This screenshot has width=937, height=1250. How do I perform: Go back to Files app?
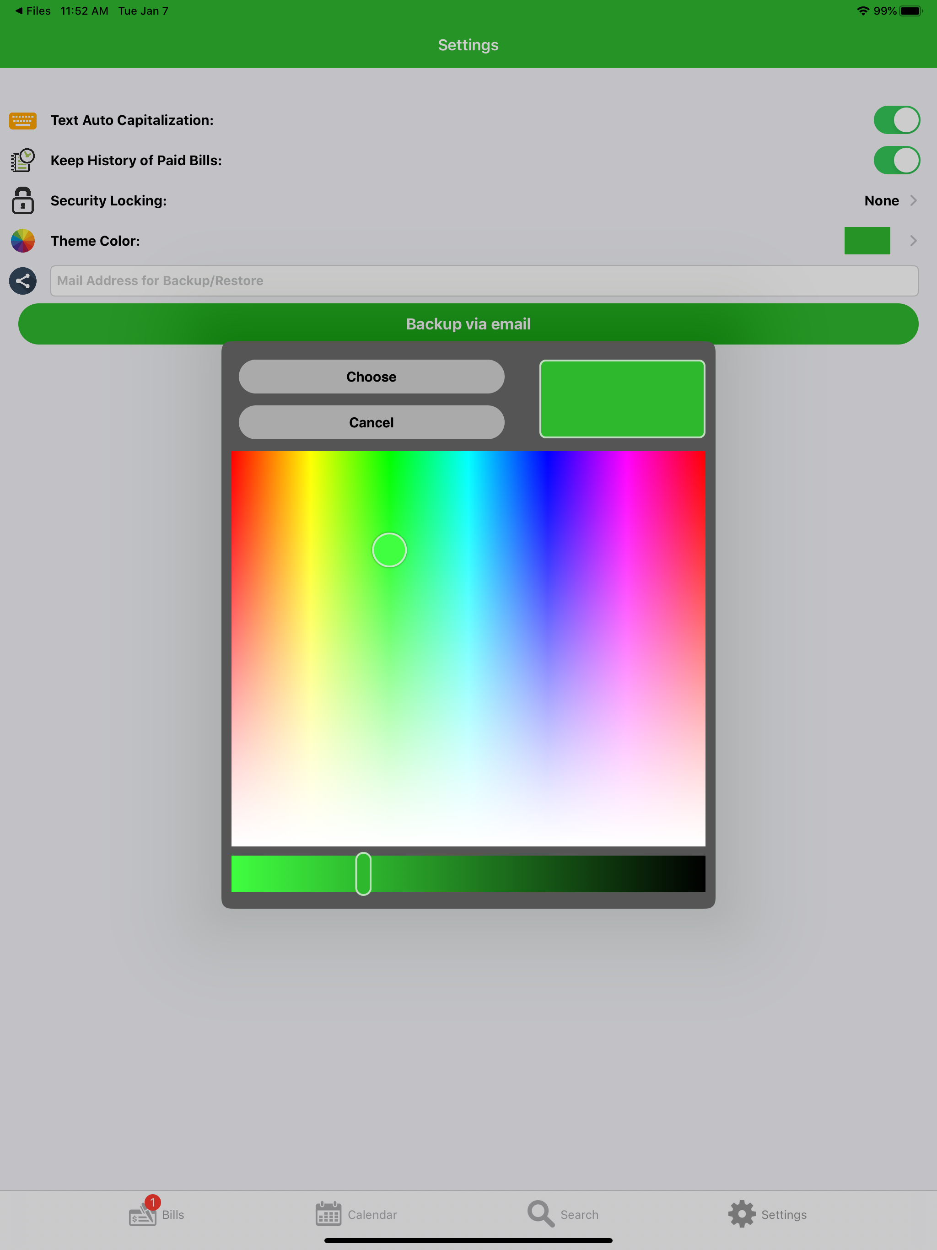click(x=33, y=11)
